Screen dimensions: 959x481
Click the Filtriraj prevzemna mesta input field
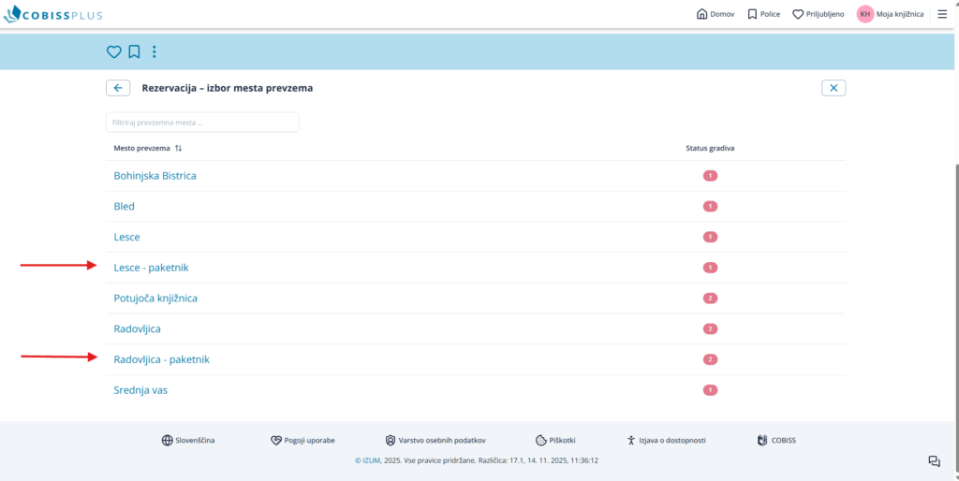(x=202, y=123)
